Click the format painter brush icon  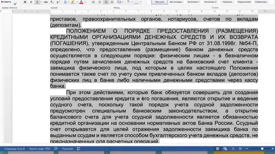click(x=15, y=3)
